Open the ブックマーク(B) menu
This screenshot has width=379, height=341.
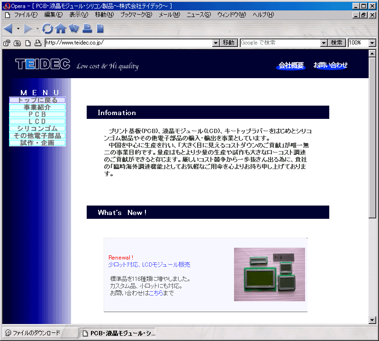coord(136,15)
